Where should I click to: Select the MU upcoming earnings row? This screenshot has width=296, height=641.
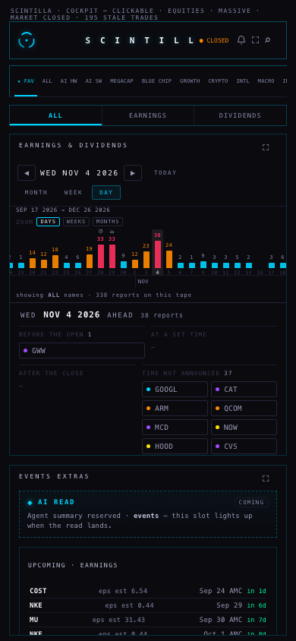point(148,620)
